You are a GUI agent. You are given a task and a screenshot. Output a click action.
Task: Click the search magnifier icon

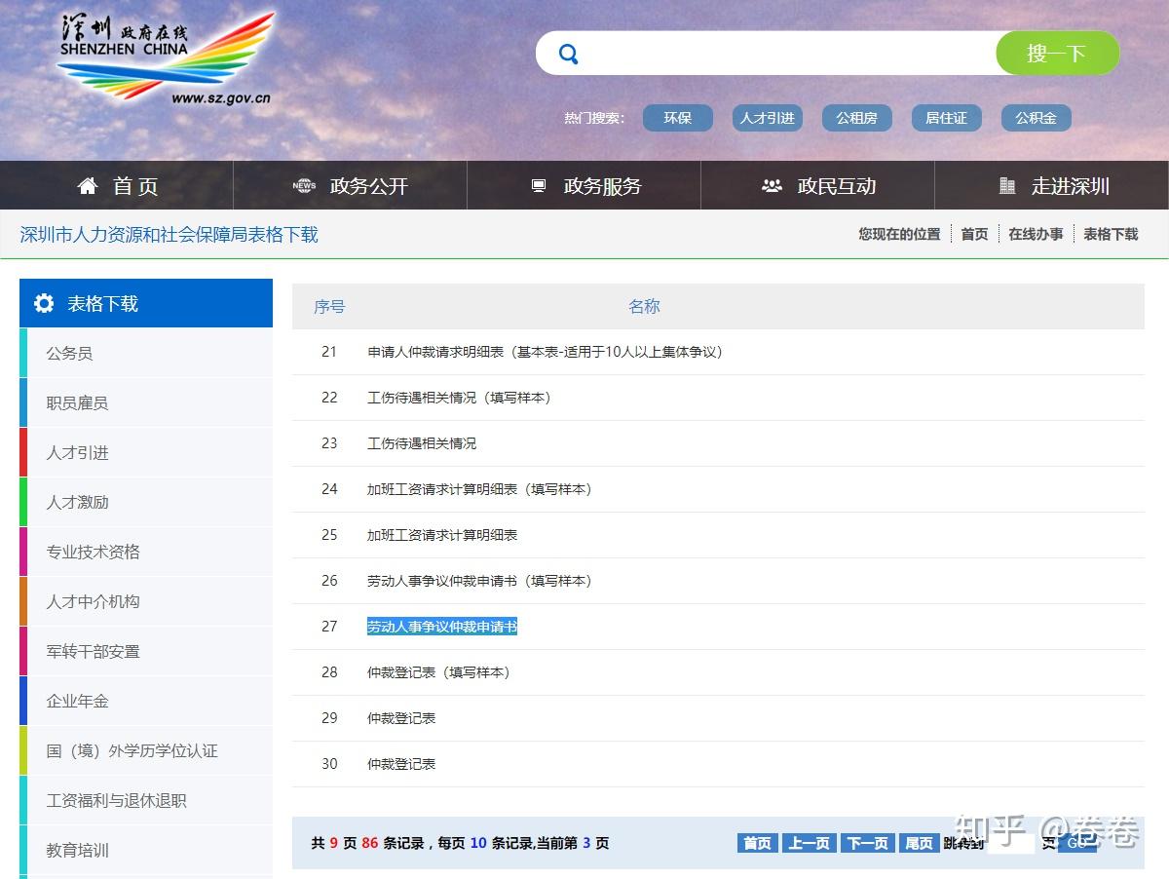pos(569,54)
